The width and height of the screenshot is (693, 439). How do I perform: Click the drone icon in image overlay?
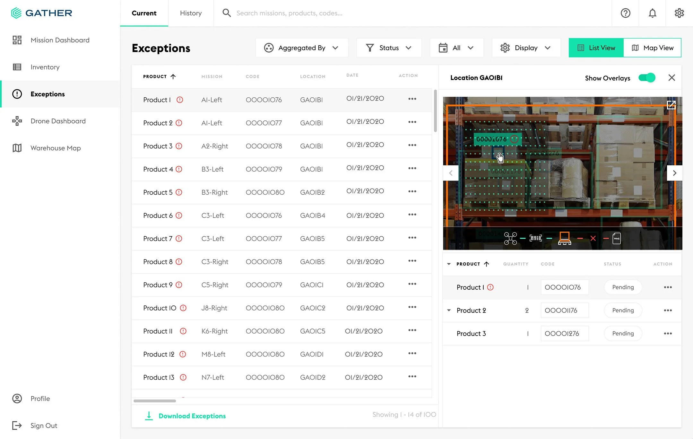[510, 238]
